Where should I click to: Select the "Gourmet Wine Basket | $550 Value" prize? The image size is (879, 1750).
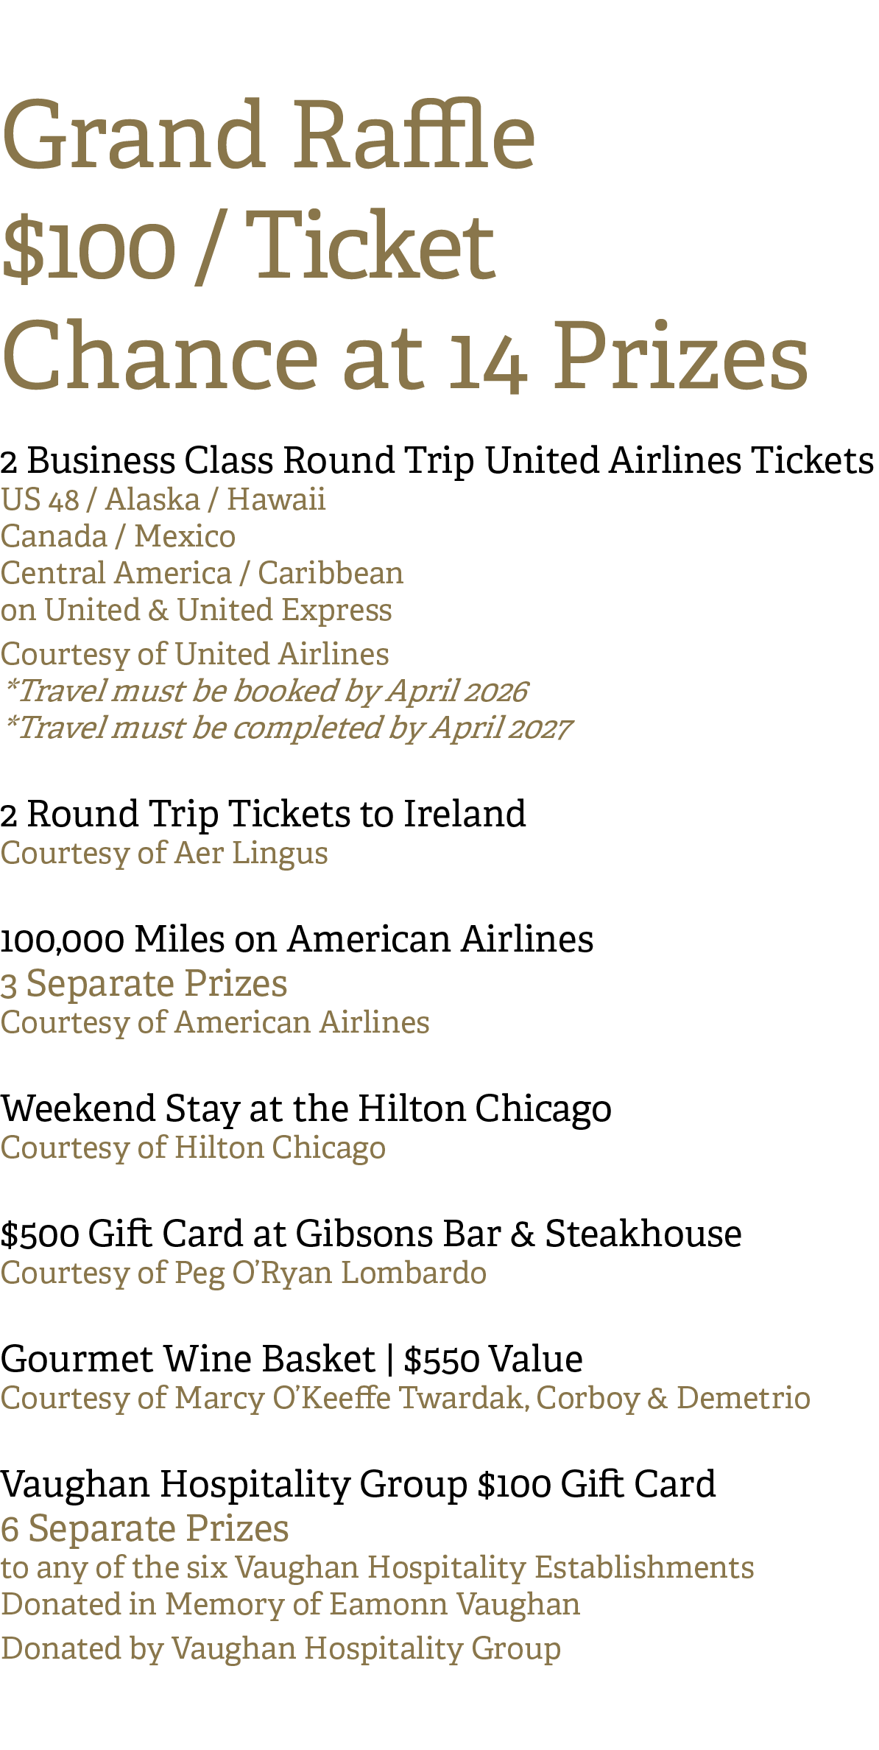(292, 1360)
